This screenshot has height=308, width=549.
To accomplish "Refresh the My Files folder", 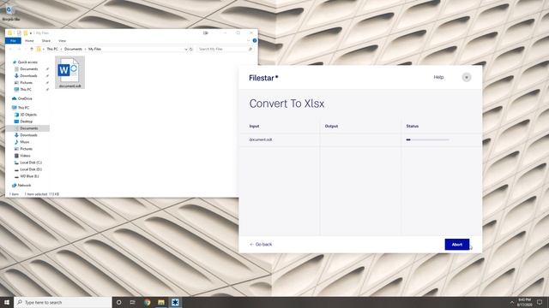I will coord(191,50).
